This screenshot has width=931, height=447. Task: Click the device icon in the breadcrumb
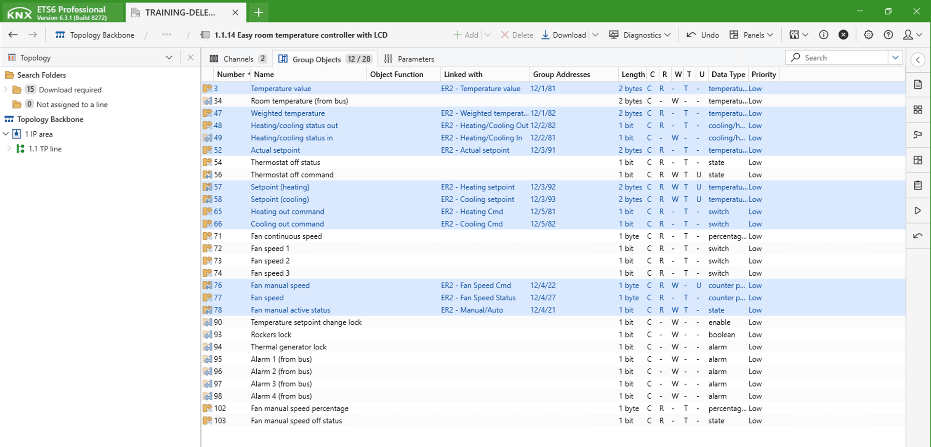pyautogui.click(x=205, y=35)
